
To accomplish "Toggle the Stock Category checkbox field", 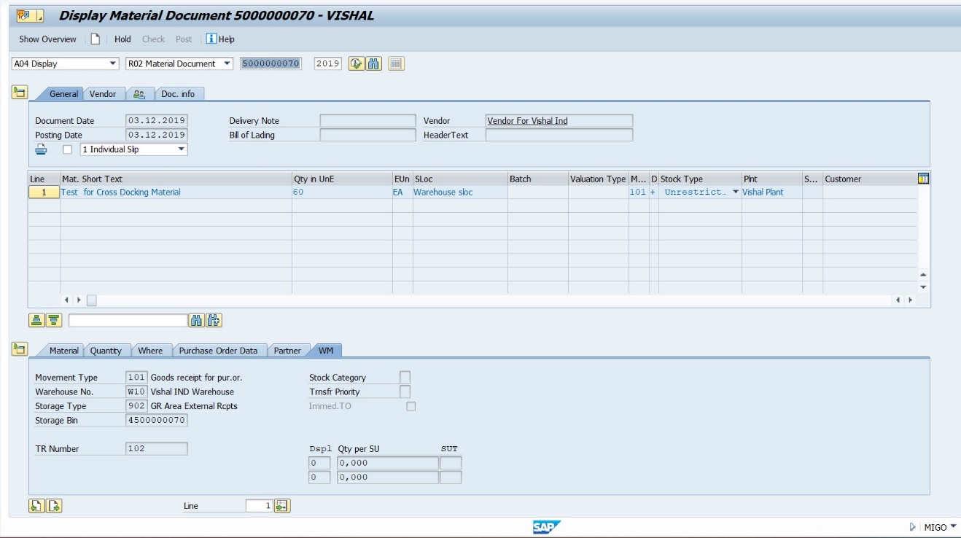I will 405,377.
